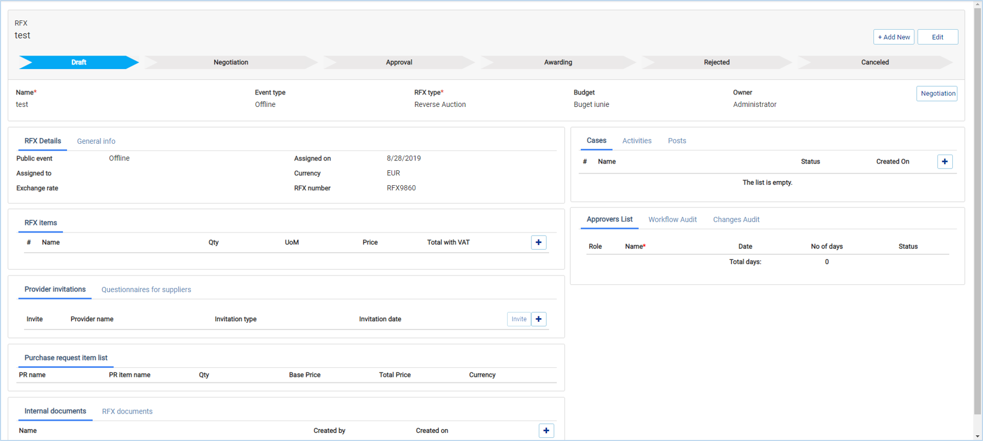The height and width of the screenshot is (441, 983).
Task: Open the Changes Audit tab
Action: click(735, 220)
